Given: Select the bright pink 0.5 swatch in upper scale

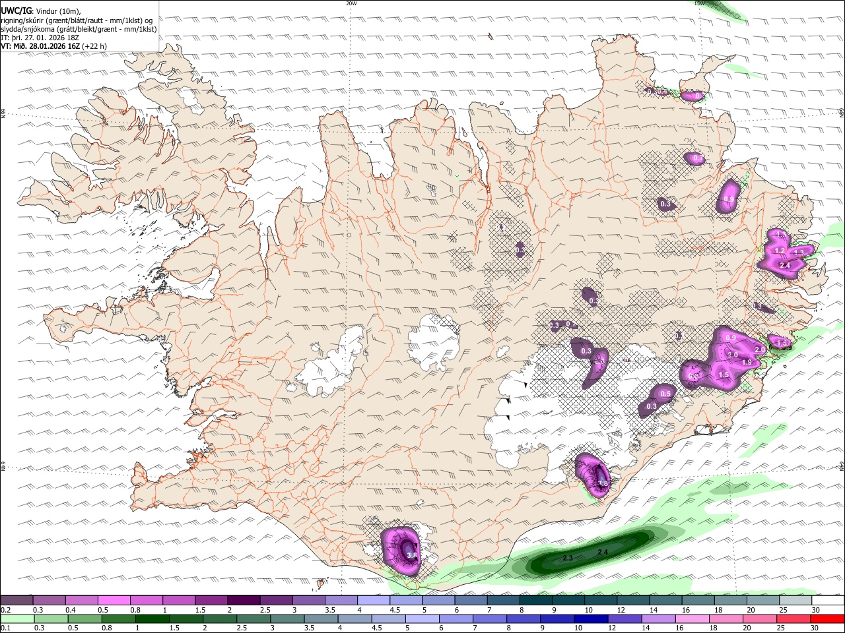Looking at the screenshot, I should tap(114, 601).
